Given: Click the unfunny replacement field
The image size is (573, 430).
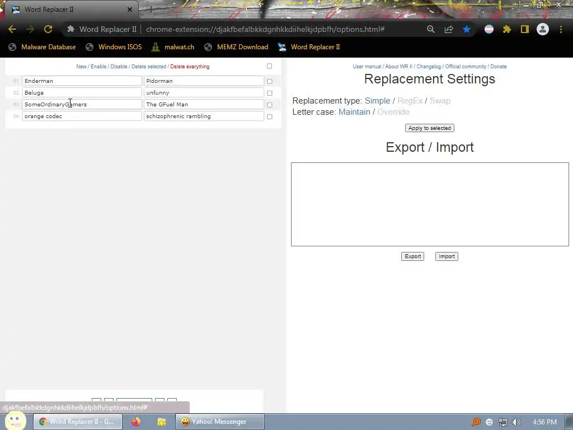Looking at the screenshot, I should pyautogui.click(x=204, y=92).
